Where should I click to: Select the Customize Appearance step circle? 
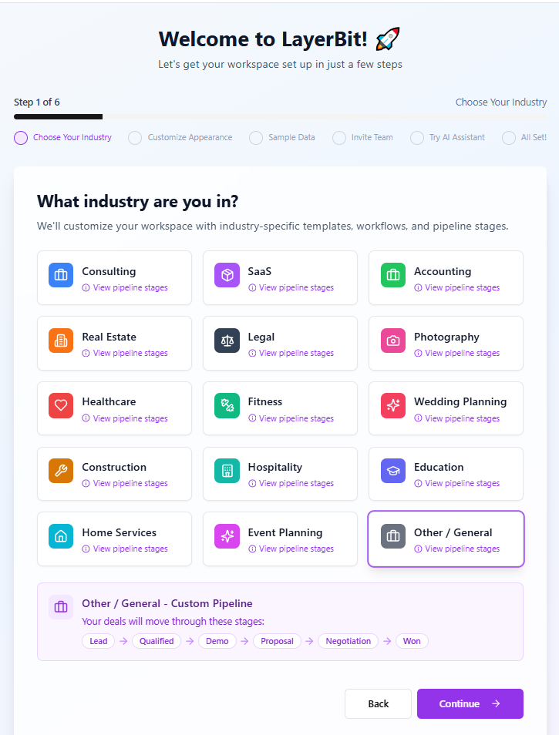point(135,138)
